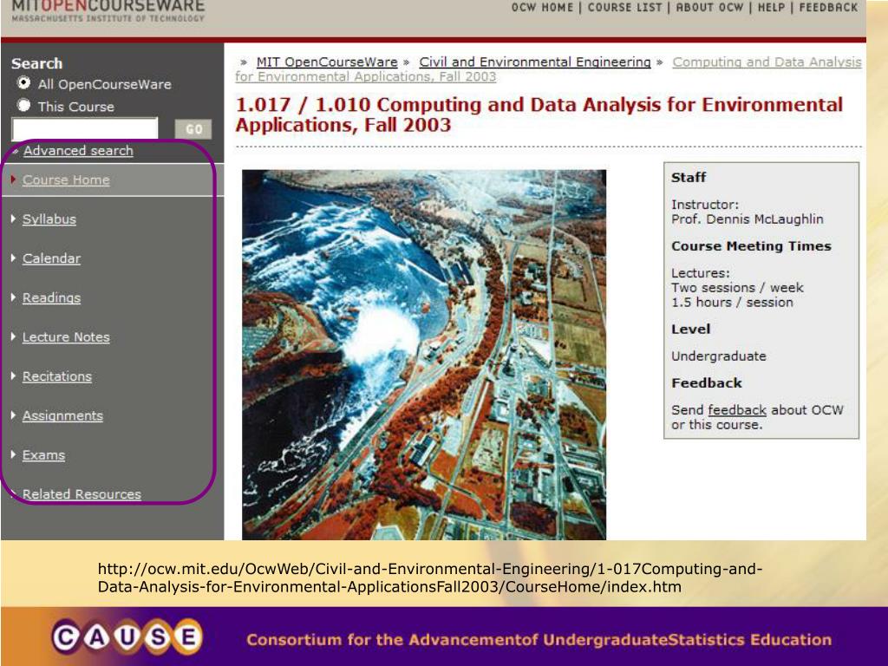Viewport: 888px width, 666px height.
Task: Select the This Course radio button
Action: click(23, 105)
